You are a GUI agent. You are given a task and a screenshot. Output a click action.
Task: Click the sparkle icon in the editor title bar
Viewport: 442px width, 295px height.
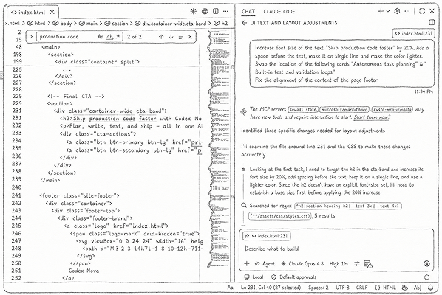coord(194,11)
